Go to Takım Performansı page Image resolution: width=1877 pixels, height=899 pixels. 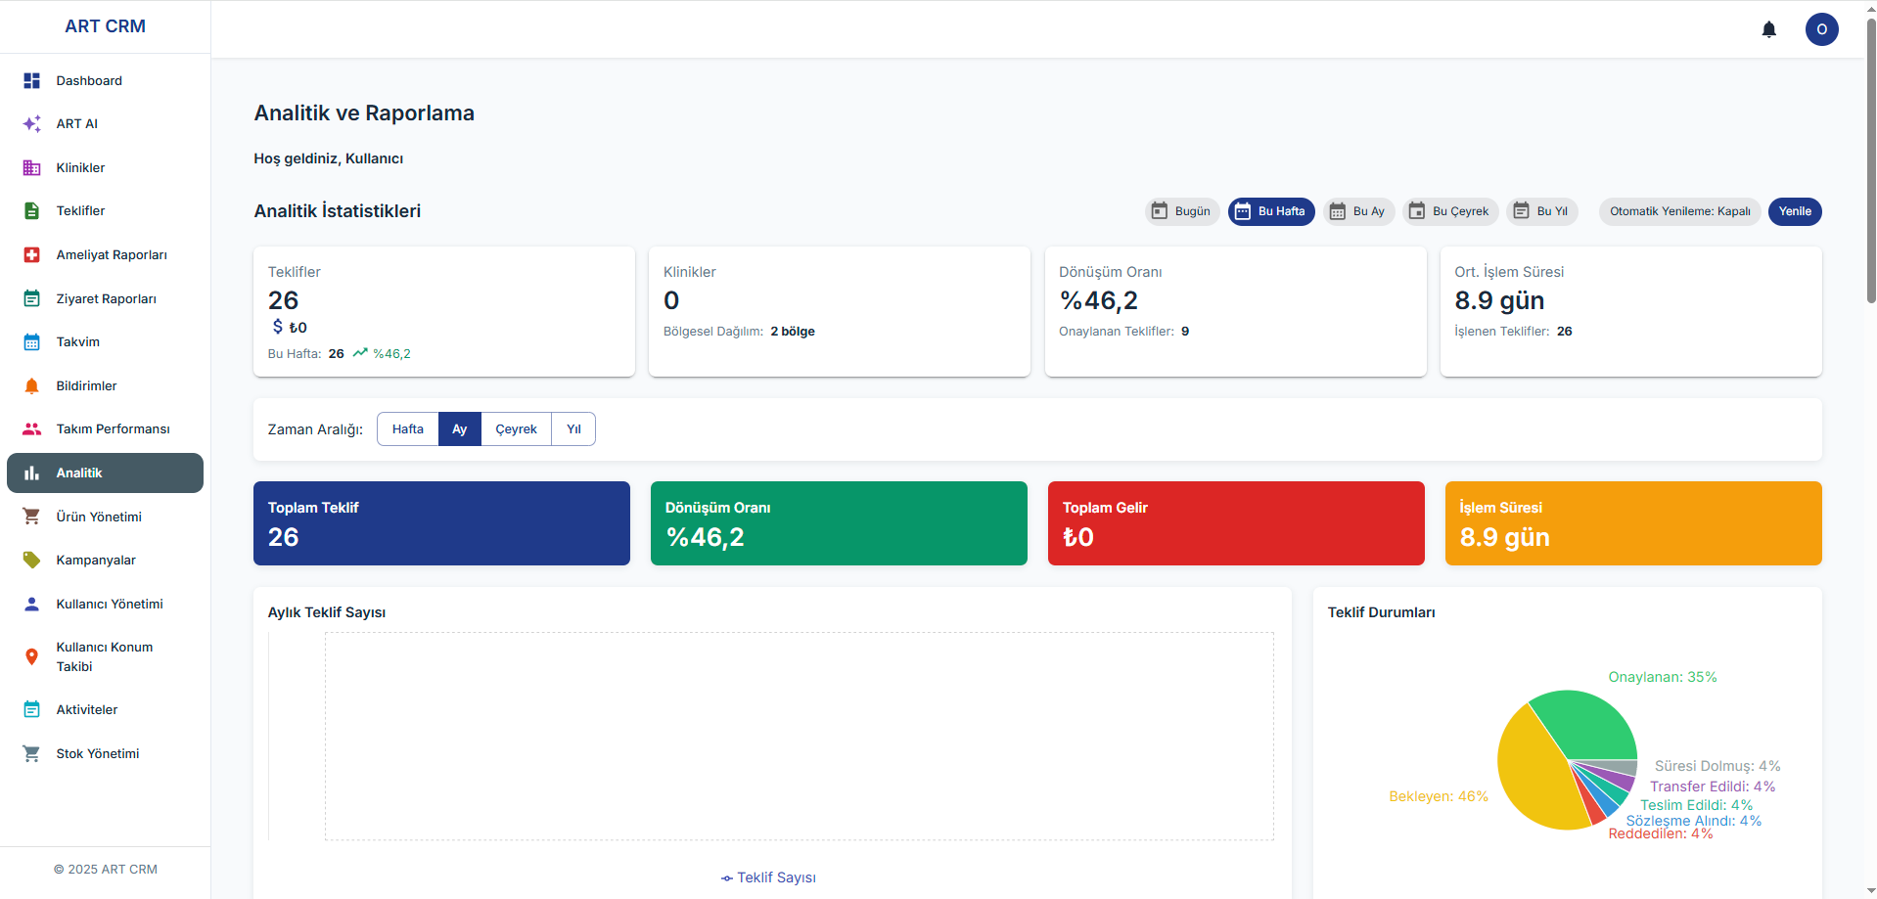click(113, 429)
